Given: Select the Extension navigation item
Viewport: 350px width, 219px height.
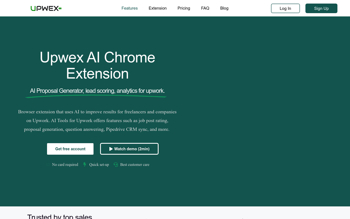Looking at the screenshot, I should pyautogui.click(x=157, y=8).
